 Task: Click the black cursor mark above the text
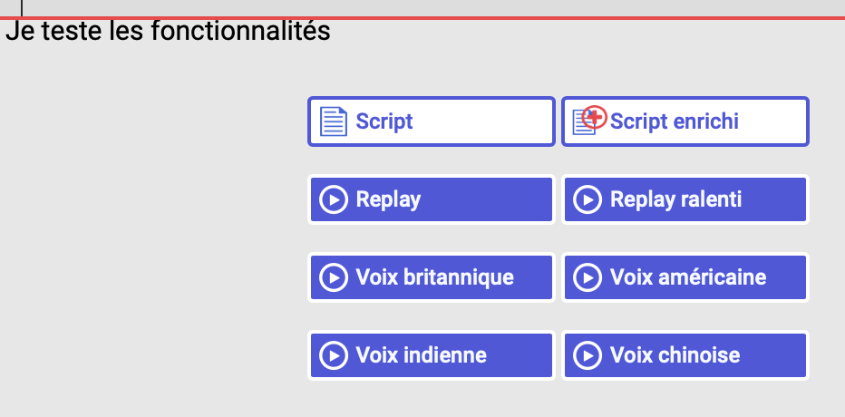pyautogui.click(x=22, y=7)
